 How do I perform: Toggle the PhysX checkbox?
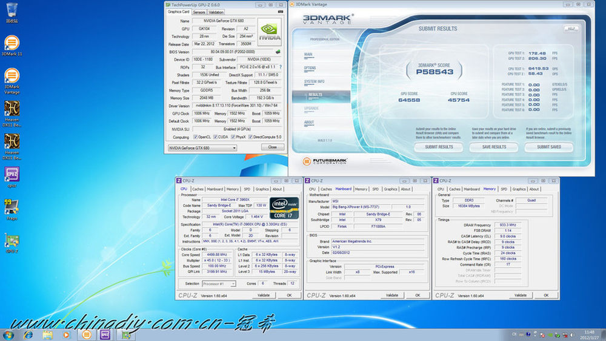tap(233, 137)
